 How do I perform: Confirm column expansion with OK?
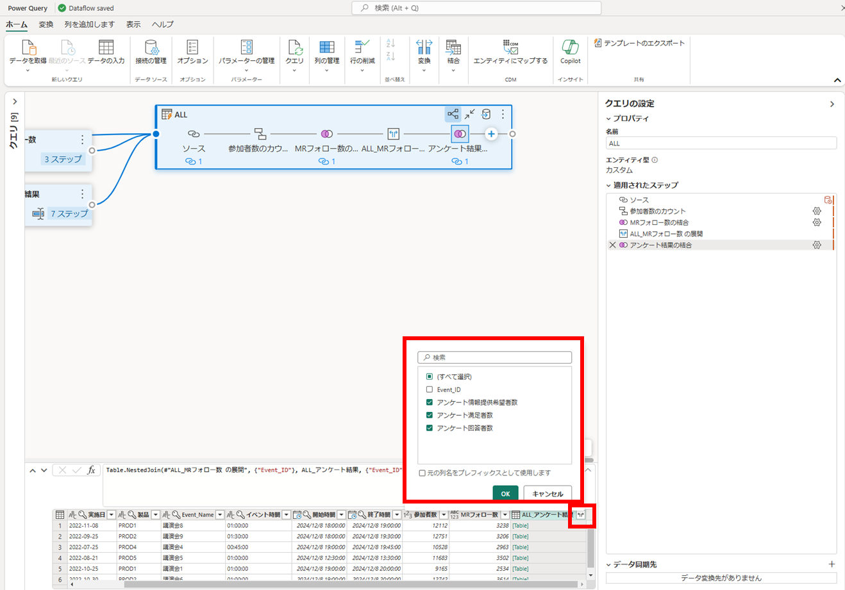tap(505, 493)
